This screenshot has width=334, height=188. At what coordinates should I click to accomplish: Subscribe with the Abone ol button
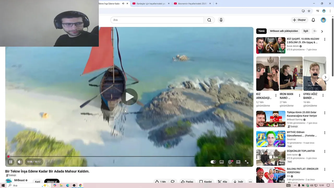(52, 182)
